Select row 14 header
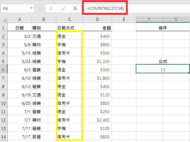Screen dimensions: 190x142 (x=3, y=137)
